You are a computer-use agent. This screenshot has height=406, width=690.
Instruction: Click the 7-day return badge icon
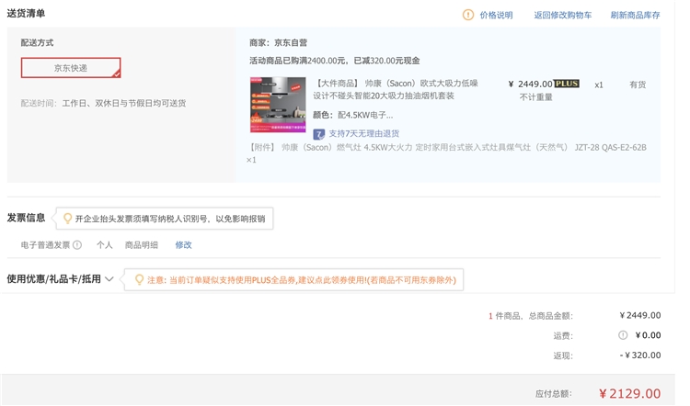(319, 133)
